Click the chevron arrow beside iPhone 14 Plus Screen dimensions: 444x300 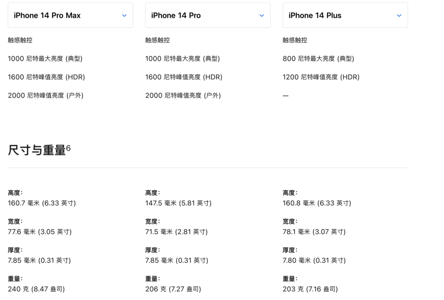click(x=399, y=16)
